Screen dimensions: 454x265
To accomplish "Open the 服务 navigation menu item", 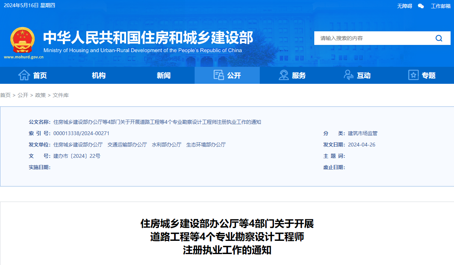I will (x=299, y=75).
